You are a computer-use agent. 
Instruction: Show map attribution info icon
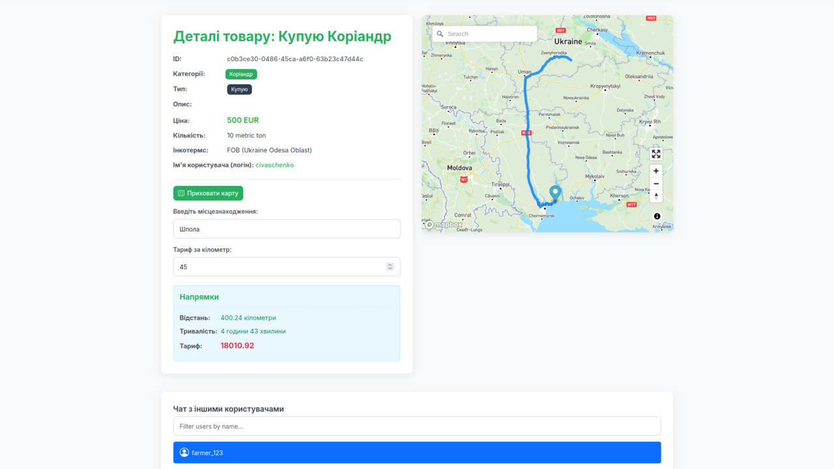657,216
